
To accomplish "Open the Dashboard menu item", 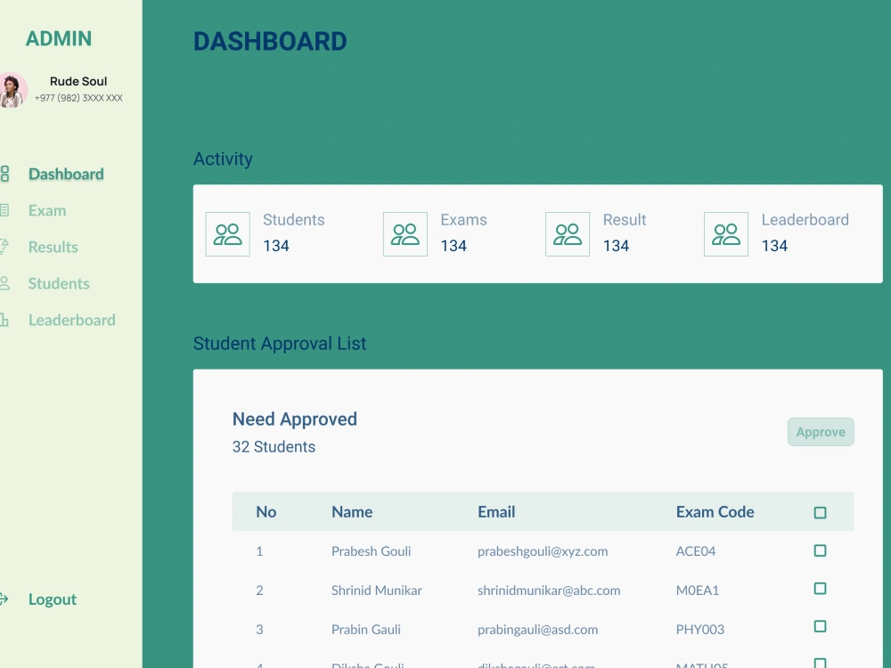I will pos(66,174).
